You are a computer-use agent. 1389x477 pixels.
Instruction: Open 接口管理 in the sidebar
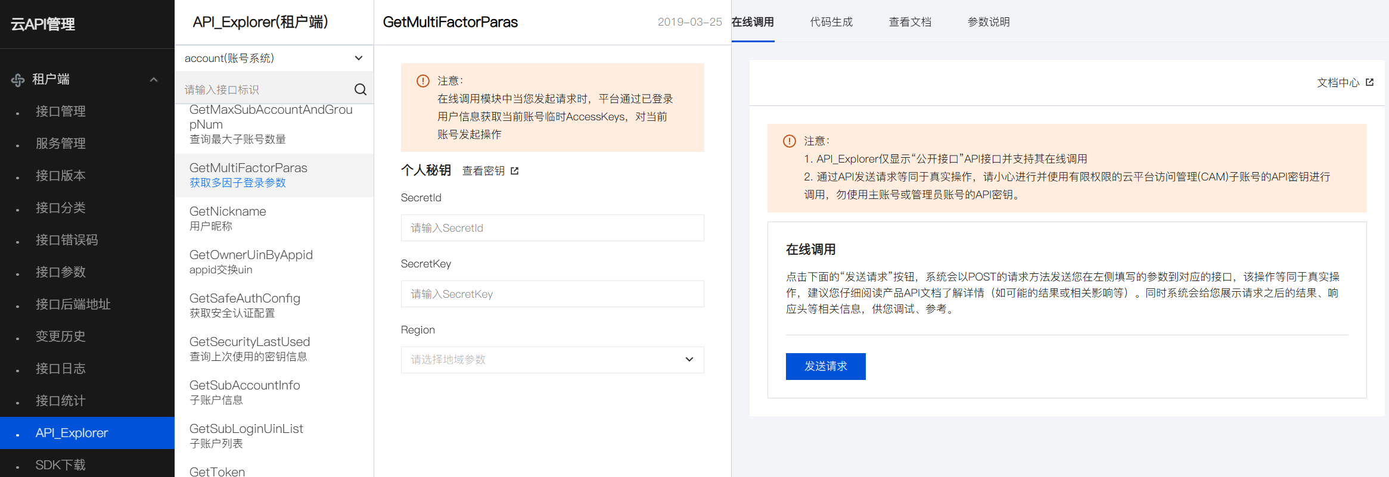61,111
